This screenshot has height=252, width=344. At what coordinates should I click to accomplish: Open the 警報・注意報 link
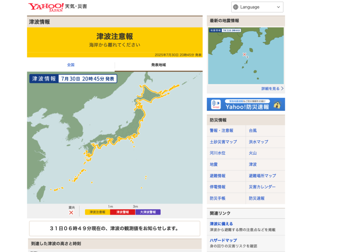point(221,131)
